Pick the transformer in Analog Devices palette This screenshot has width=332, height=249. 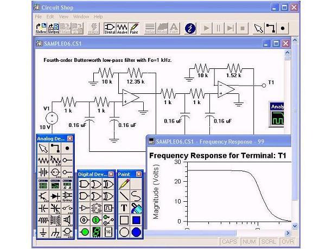tap(55, 220)
